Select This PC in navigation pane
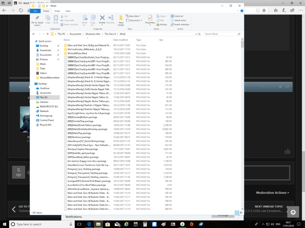Image resolution: width=305 pixels, height=228 pixels. [x=44, y=97]
